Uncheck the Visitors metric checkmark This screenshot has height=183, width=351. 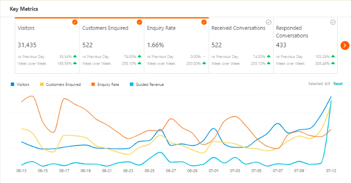[75, 22]
